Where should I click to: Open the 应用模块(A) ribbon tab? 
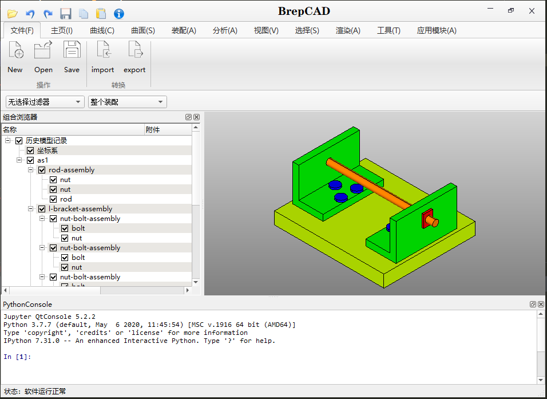[437, 30]
